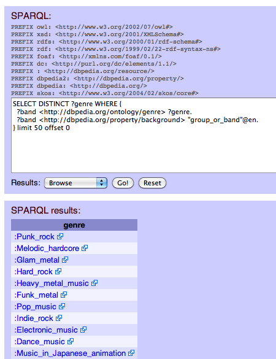Open the :Heavy_metal_music genre link
Image resolution: width=276 pixels, height=359 pixels.
(x=52, y=284)
